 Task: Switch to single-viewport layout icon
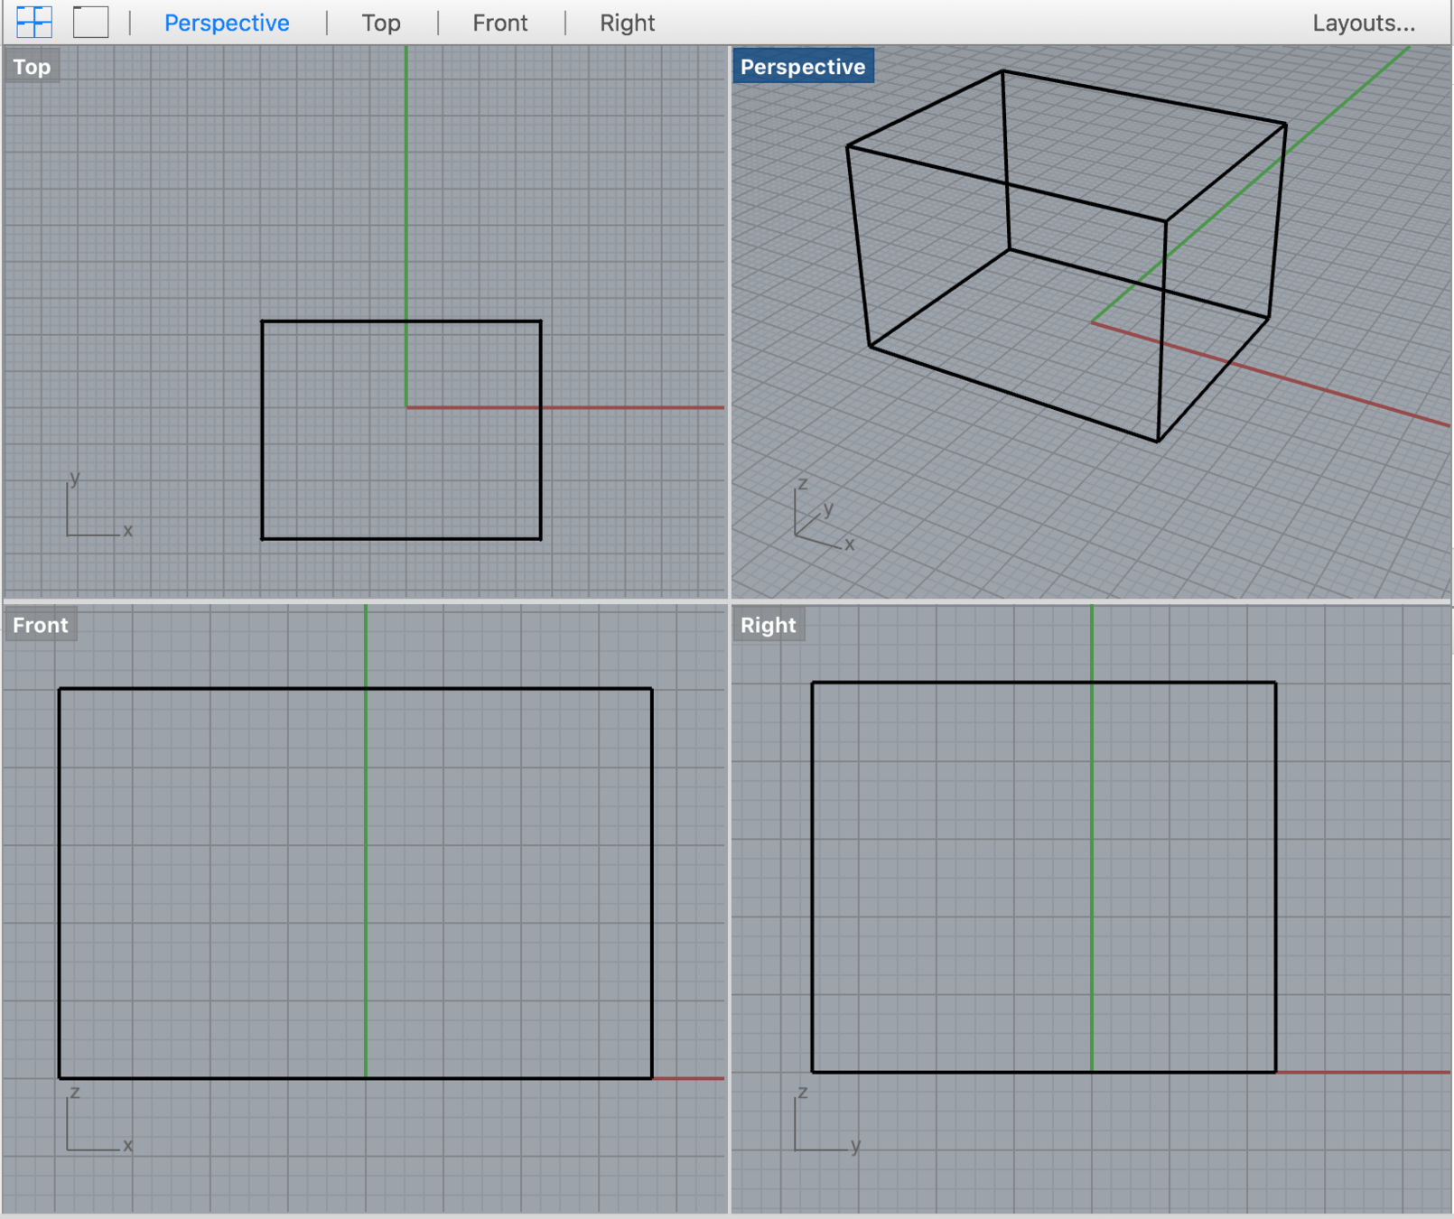pyautogui.click(x=90, y=22)
